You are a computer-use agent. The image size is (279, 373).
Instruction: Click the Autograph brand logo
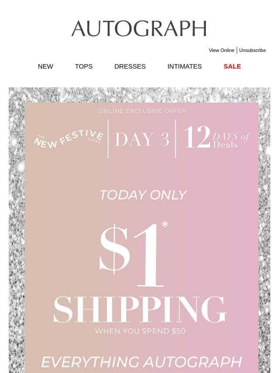[139, 28]
